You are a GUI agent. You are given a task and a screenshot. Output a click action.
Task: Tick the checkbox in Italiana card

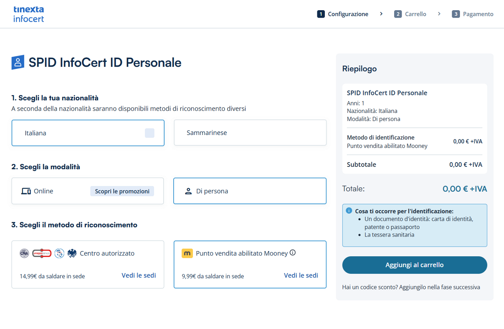pyautogui.click(x=150, y=133)
